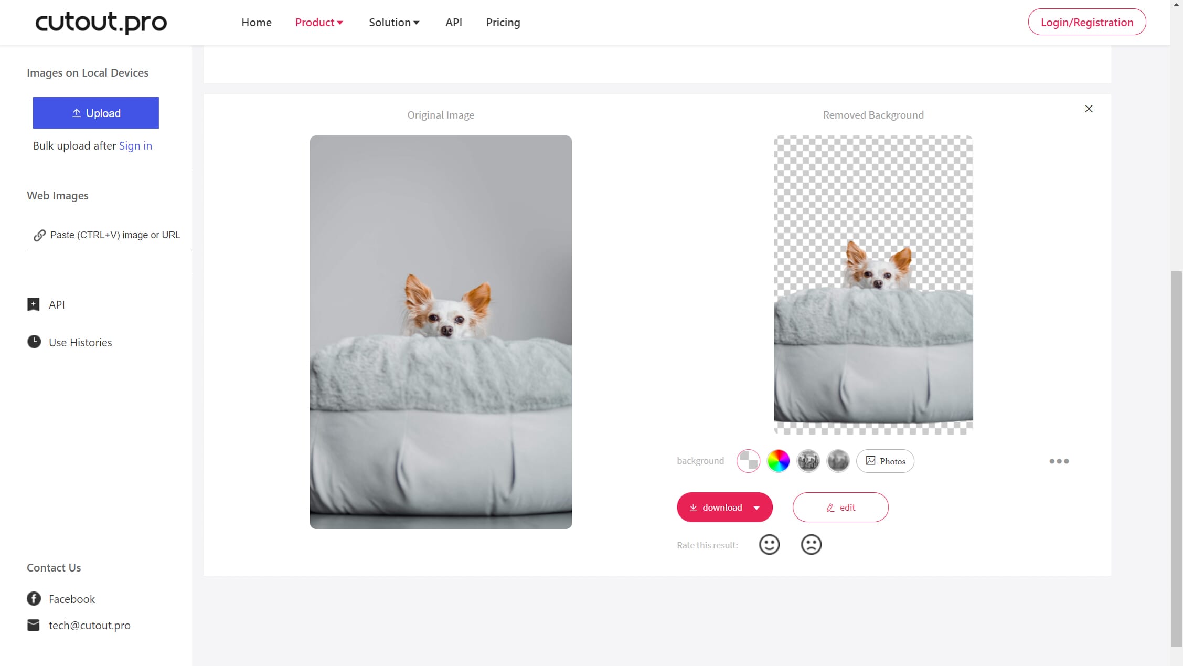Open the Home menu item
Screen dimensions: 1183x666
tap(256, 22)
